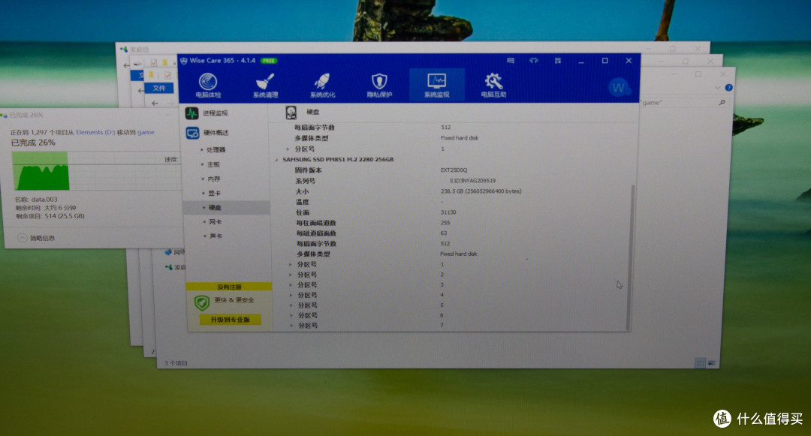
Task: Select 内存 in hardware list
Action: click(x=213, y=179)
